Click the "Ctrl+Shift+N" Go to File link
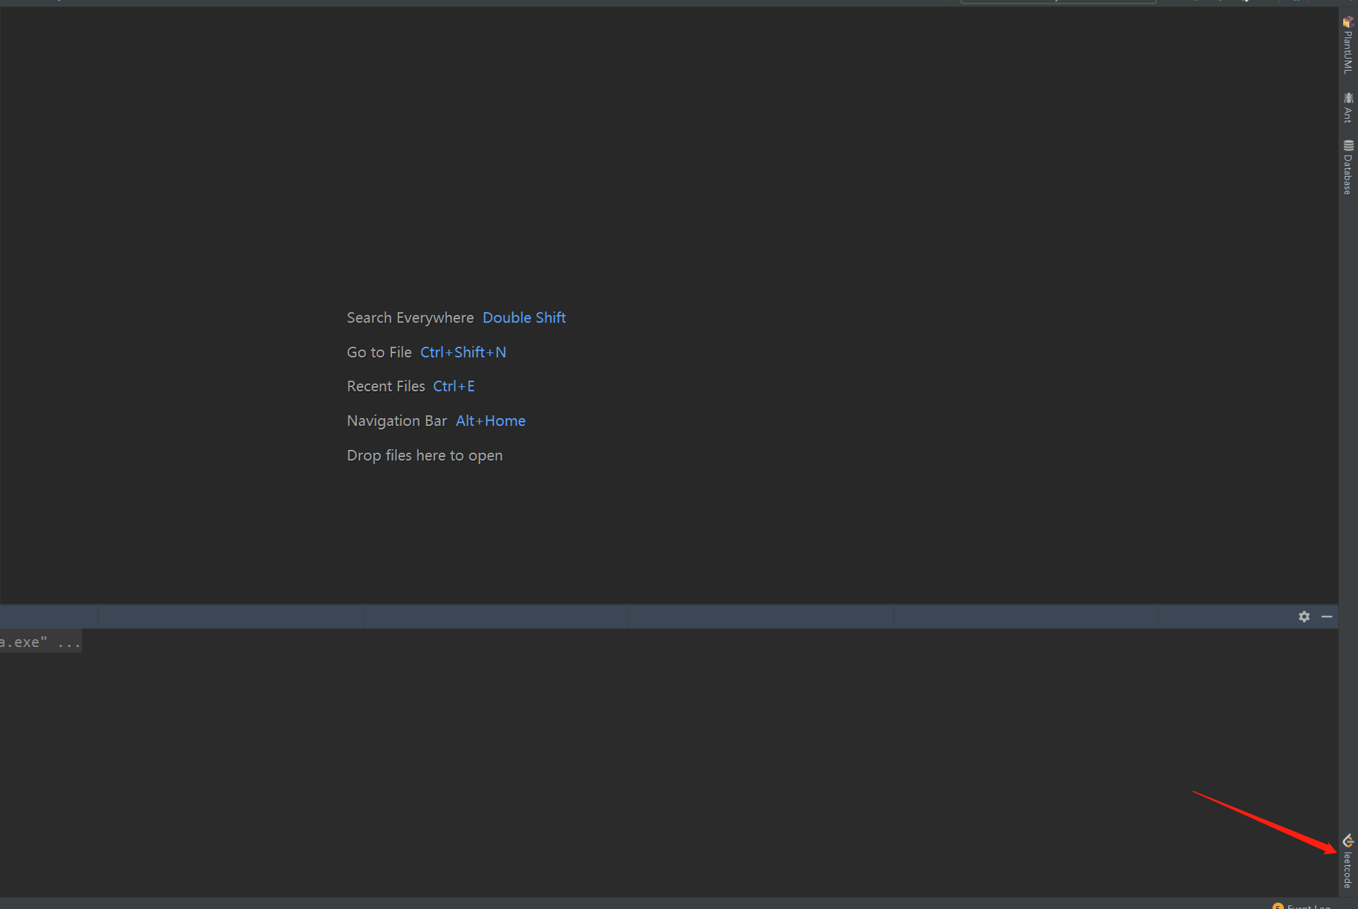The width and height of the screenshot is (1358, 909). [x=463, y=352]
